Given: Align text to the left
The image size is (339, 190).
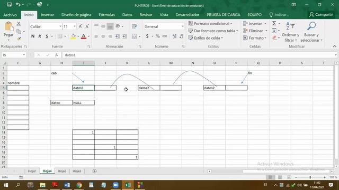Looking at the screenshot, I should [x=96, y=36].
